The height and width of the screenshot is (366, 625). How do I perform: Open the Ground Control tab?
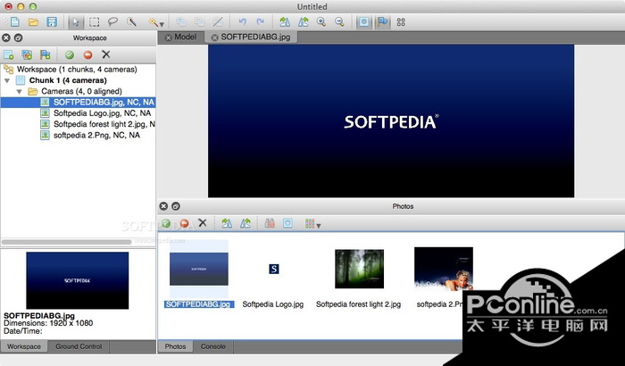click(79, 346)
